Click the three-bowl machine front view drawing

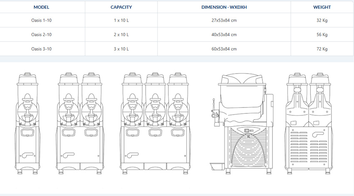click(x=155, y=123)
